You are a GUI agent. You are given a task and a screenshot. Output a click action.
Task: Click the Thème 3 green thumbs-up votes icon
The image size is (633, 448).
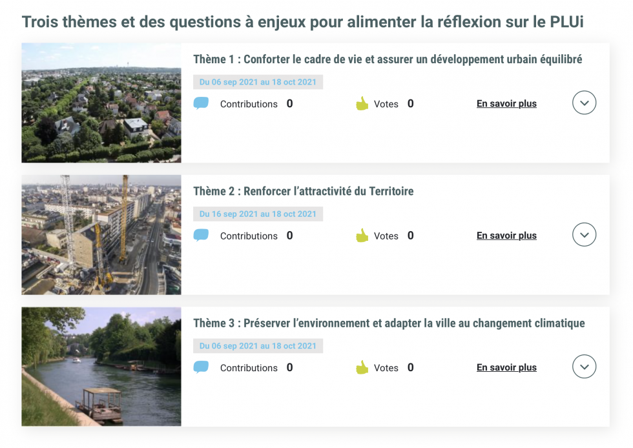coord(362,367)
